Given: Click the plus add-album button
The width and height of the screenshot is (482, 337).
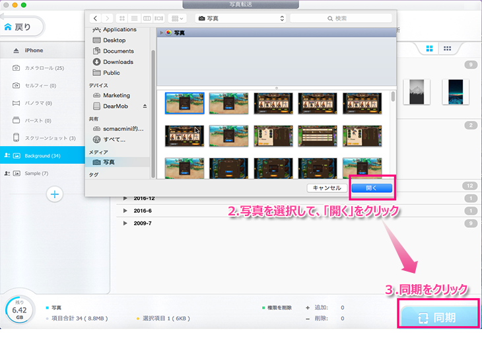Looking at the screenshot, I should click(x=55, y=194).
